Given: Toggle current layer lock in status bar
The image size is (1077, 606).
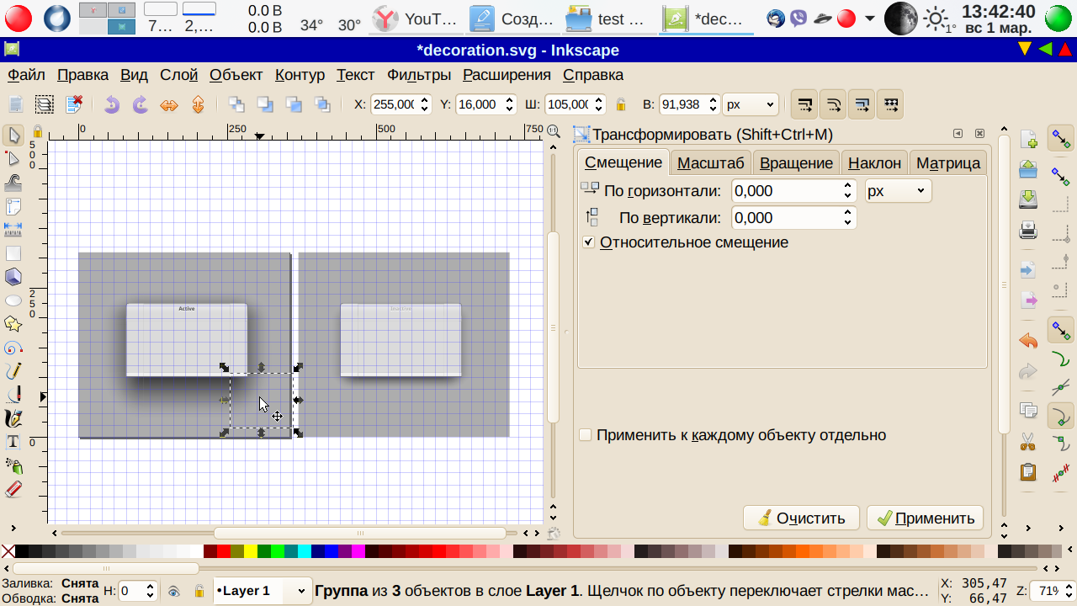Looking at the screenshot, I should 199,592.
